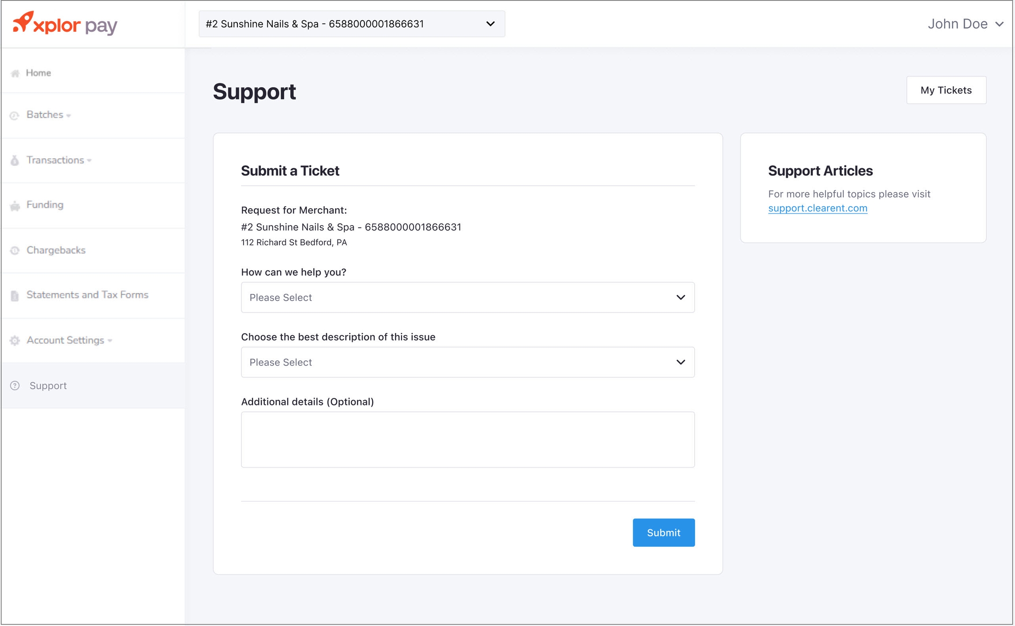Click the Statements and Tax Forms document icon
The image size is (1015, 626).
click(15, 295)
